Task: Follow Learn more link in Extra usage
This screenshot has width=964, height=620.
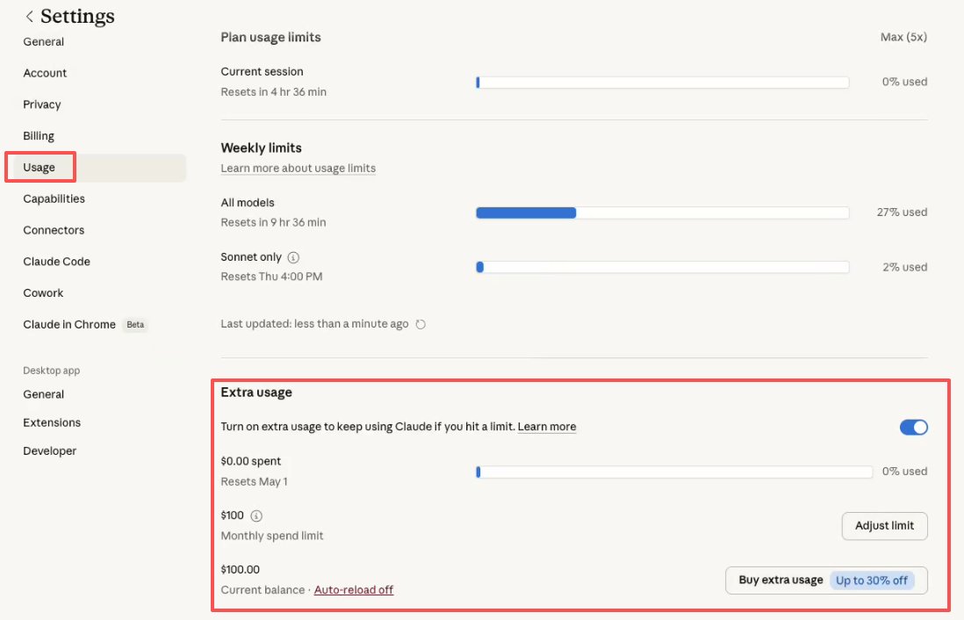Action: click(x=547, y=426)
